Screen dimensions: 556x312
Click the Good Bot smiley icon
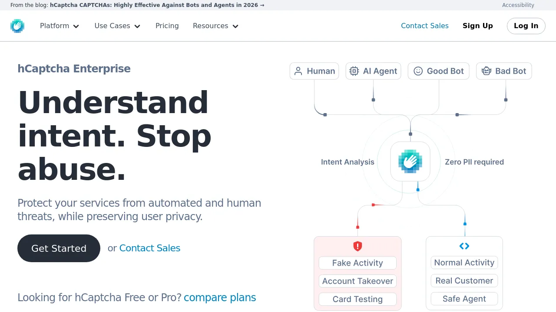click(x=418, y=71)
